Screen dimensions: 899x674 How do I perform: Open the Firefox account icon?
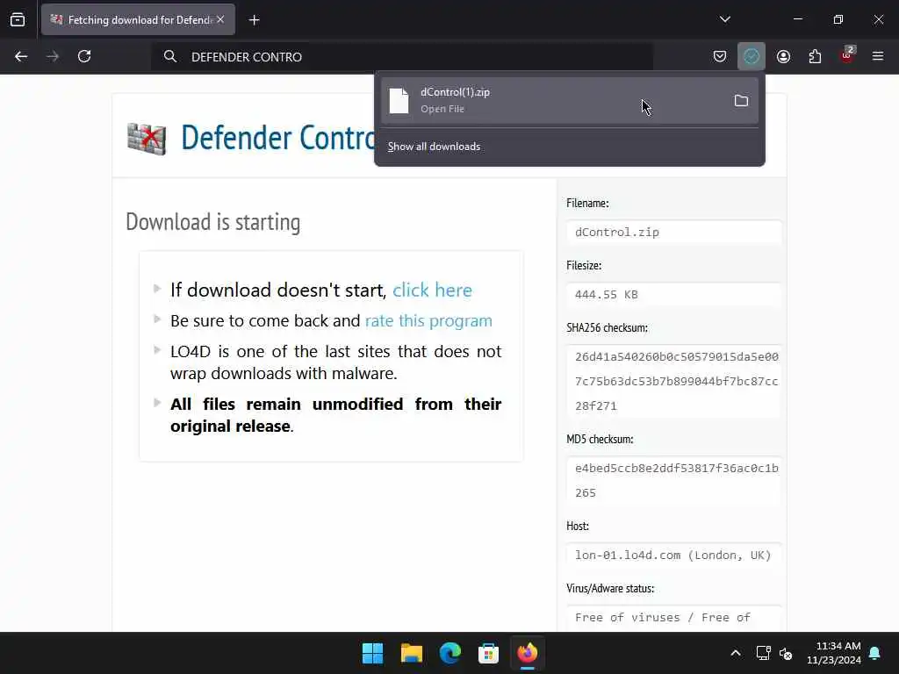point(783,56)
